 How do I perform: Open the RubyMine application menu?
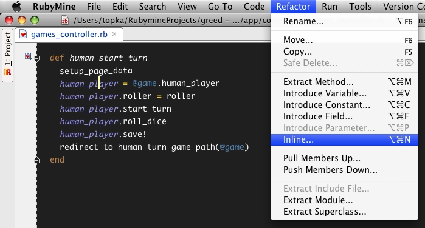pyautogui.click(x=54, y=7)
